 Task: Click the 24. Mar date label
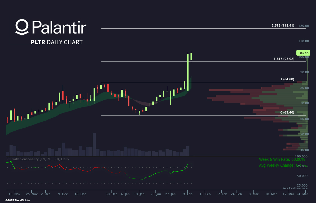point(302,194)
